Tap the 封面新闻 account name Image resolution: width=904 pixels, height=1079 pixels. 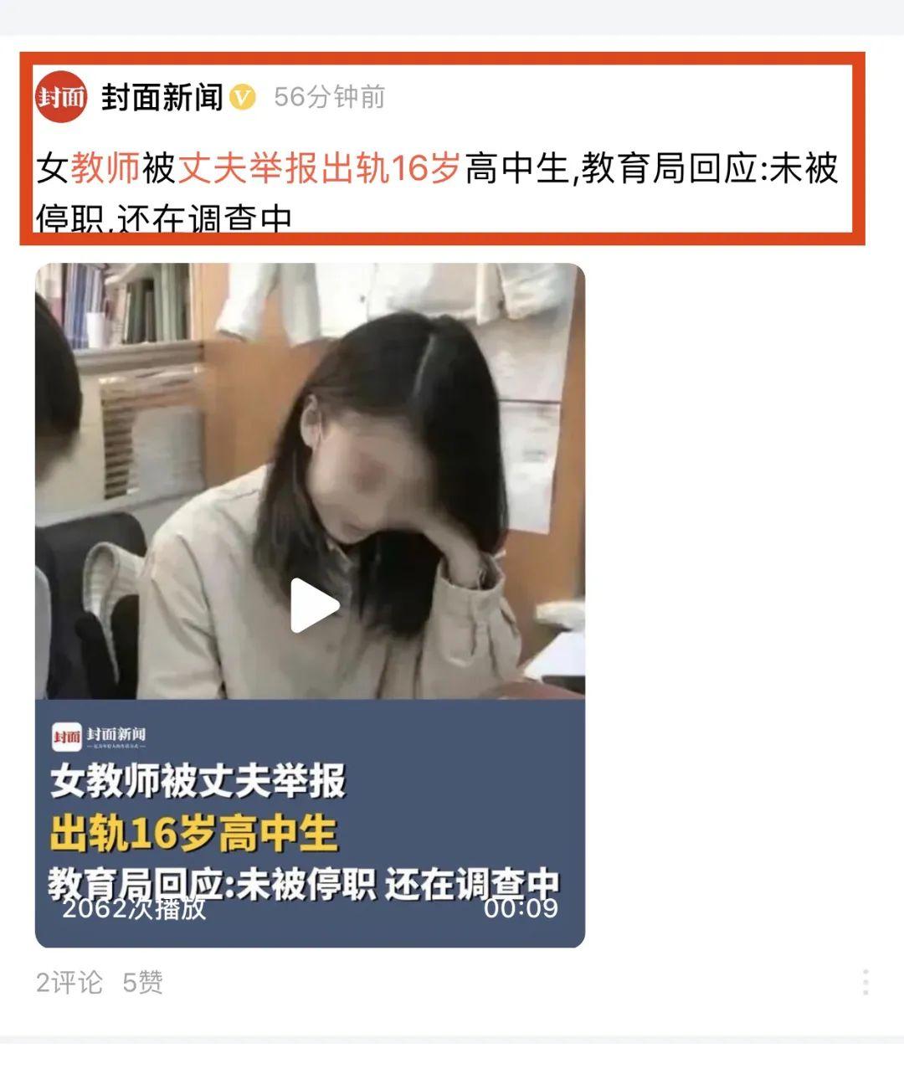click(162, 97)
